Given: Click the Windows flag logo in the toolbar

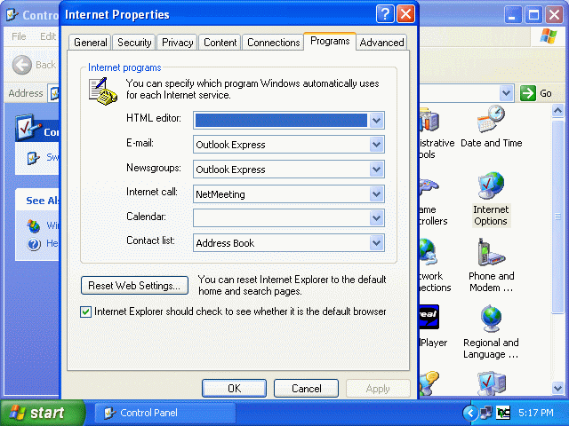Looking at the screenshot, I should [x=548, y=36].
